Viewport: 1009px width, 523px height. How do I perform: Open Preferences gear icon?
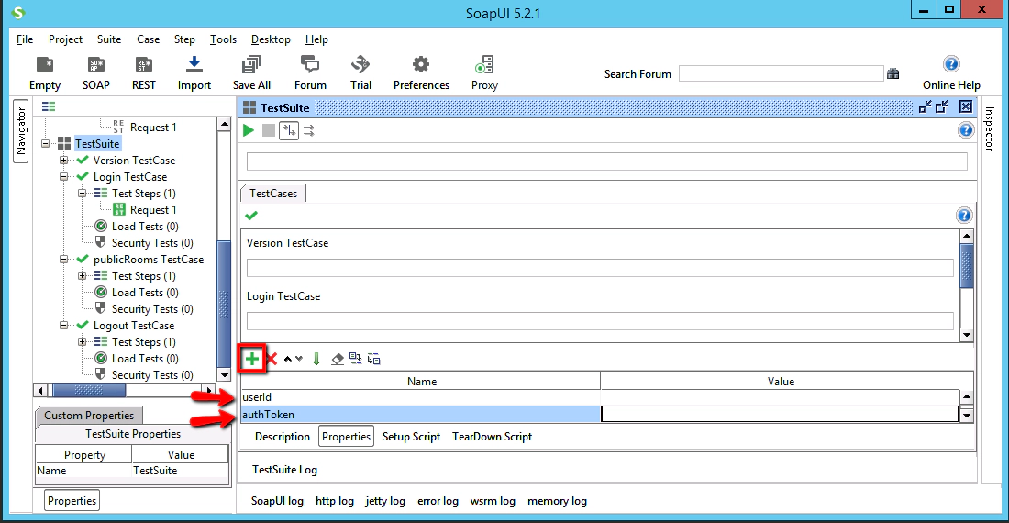[421, 72]
